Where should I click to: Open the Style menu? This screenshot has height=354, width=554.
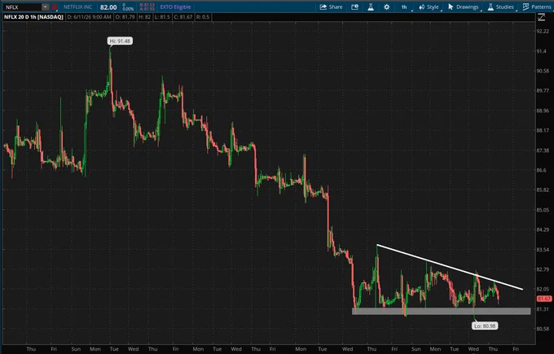pyautogui.click(x=429, y=7)
